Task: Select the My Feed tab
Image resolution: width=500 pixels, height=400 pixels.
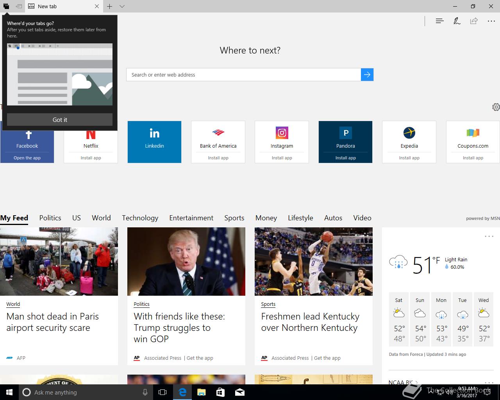Action: [x=14, y=218]
